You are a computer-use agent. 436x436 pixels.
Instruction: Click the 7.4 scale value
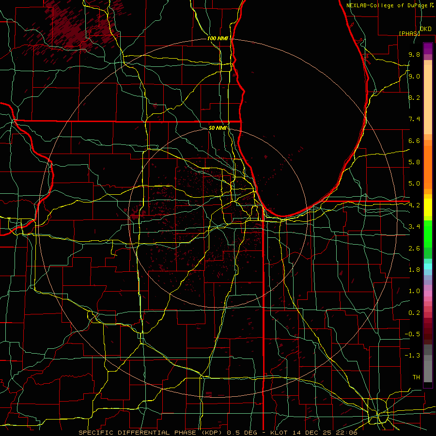pyautogui.click(x=414, y=119)
